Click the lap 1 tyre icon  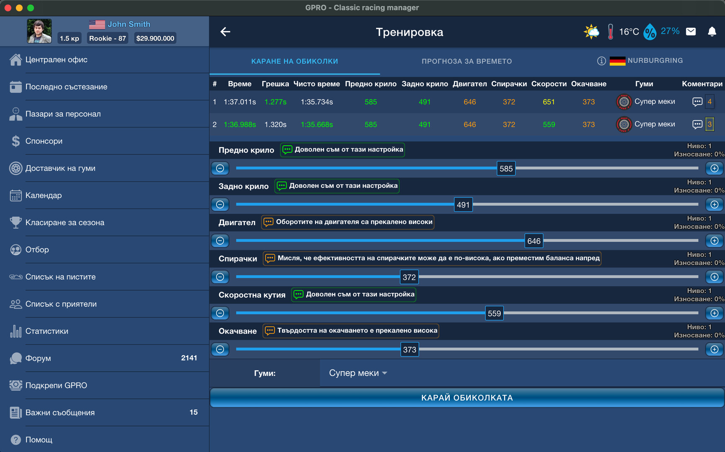624,102
